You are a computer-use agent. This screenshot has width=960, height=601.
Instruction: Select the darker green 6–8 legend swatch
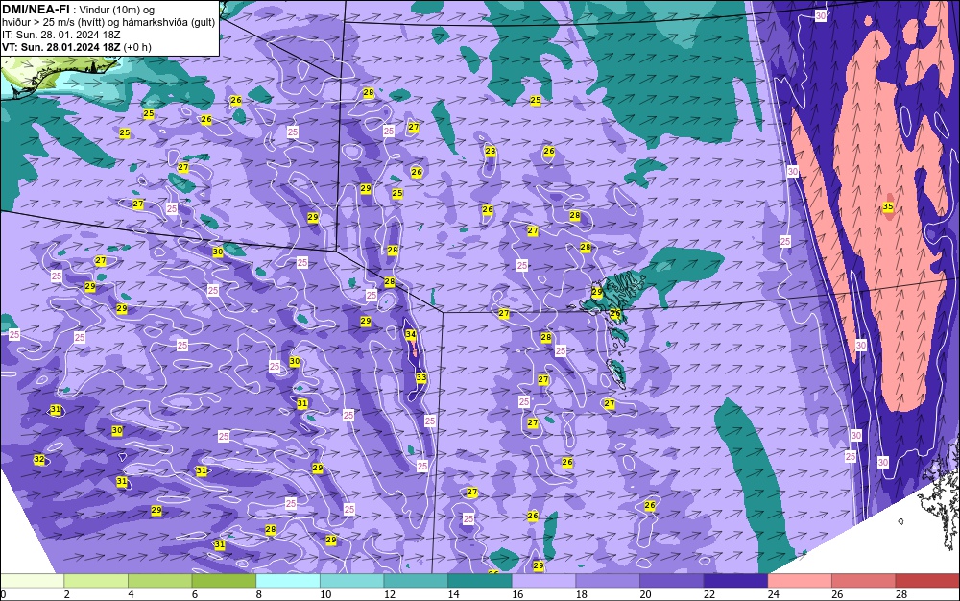(224, 581)
